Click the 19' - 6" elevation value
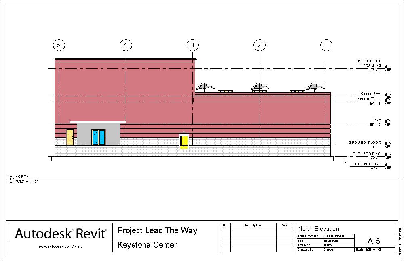Screen dimensions: 404x261 coord(376,104)
